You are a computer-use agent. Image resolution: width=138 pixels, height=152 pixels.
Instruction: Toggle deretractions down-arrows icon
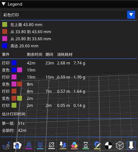[40, 145]
